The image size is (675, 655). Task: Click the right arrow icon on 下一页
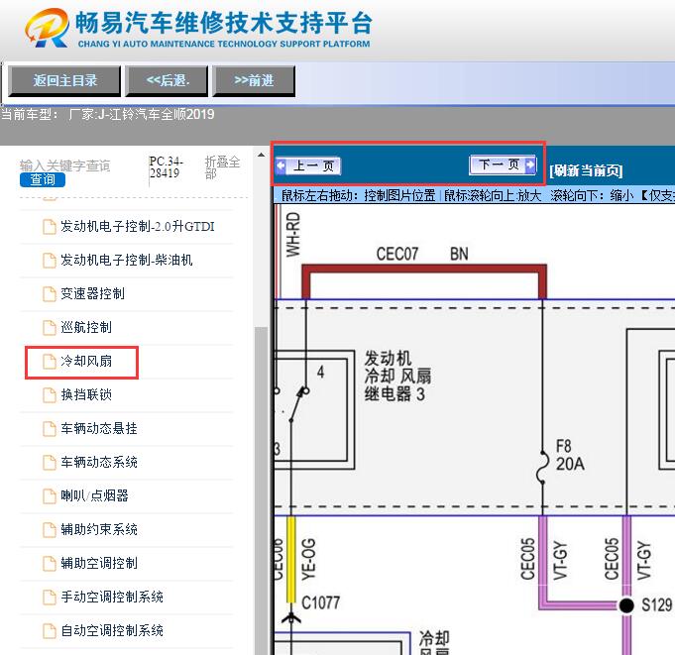click(x=530, y=164)
